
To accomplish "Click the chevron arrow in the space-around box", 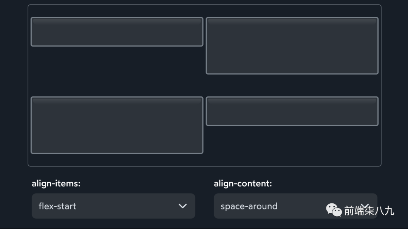I will (x=364, y=206).
